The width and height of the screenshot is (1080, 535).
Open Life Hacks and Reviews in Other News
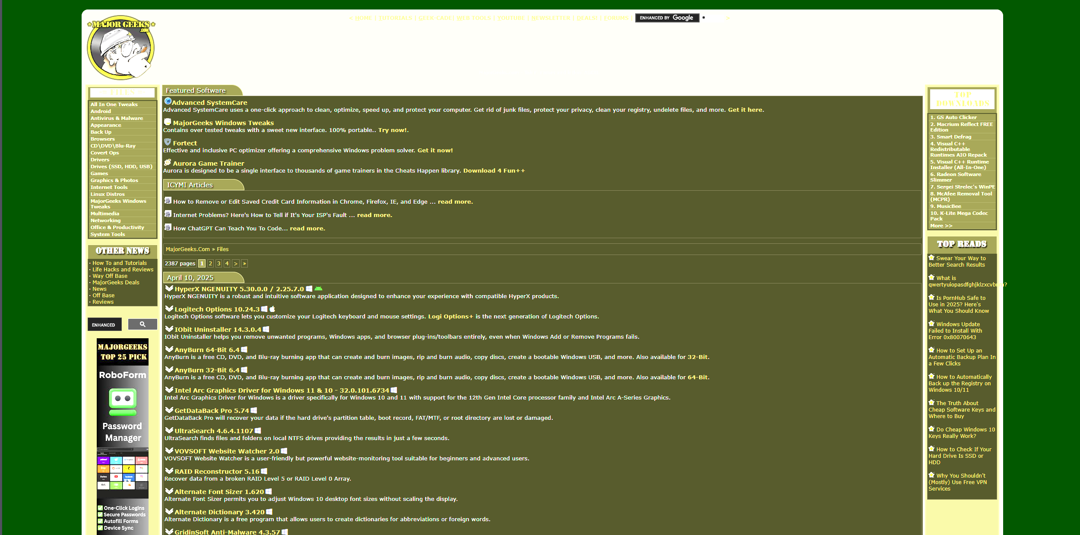(x=123, y=270)
